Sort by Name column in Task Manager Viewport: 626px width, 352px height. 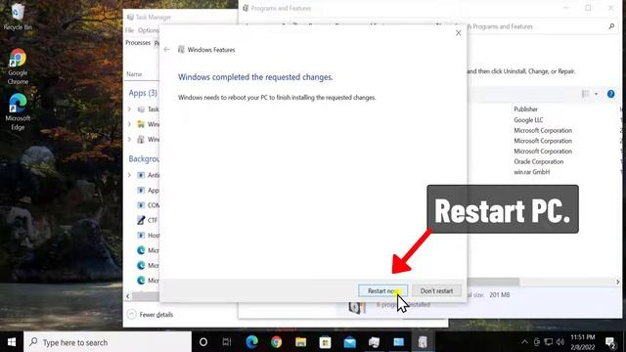[134, 74]
